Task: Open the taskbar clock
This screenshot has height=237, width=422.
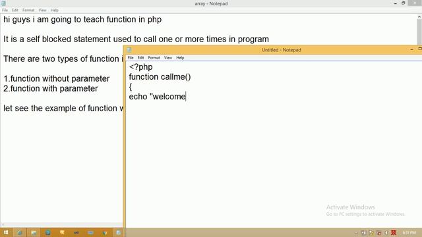Action: pyautogui.click(x=409, y=232)
